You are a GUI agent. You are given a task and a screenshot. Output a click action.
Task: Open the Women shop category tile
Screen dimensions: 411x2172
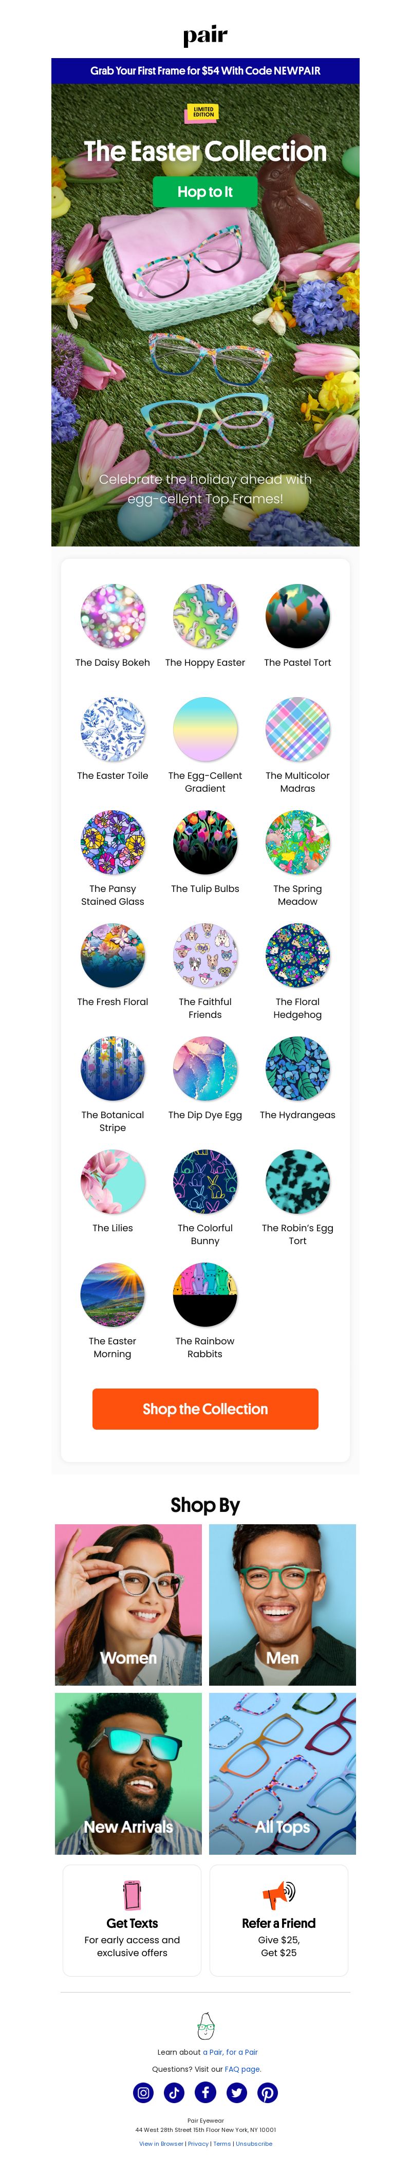pyautogui.click(x=129, y=1604)
